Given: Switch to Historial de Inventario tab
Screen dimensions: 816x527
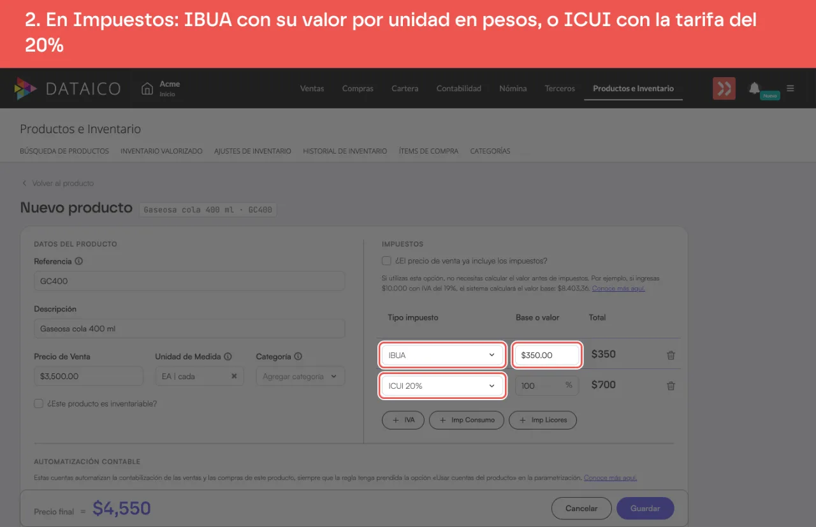Looking at the screenshot, I should tap(345, 151).
